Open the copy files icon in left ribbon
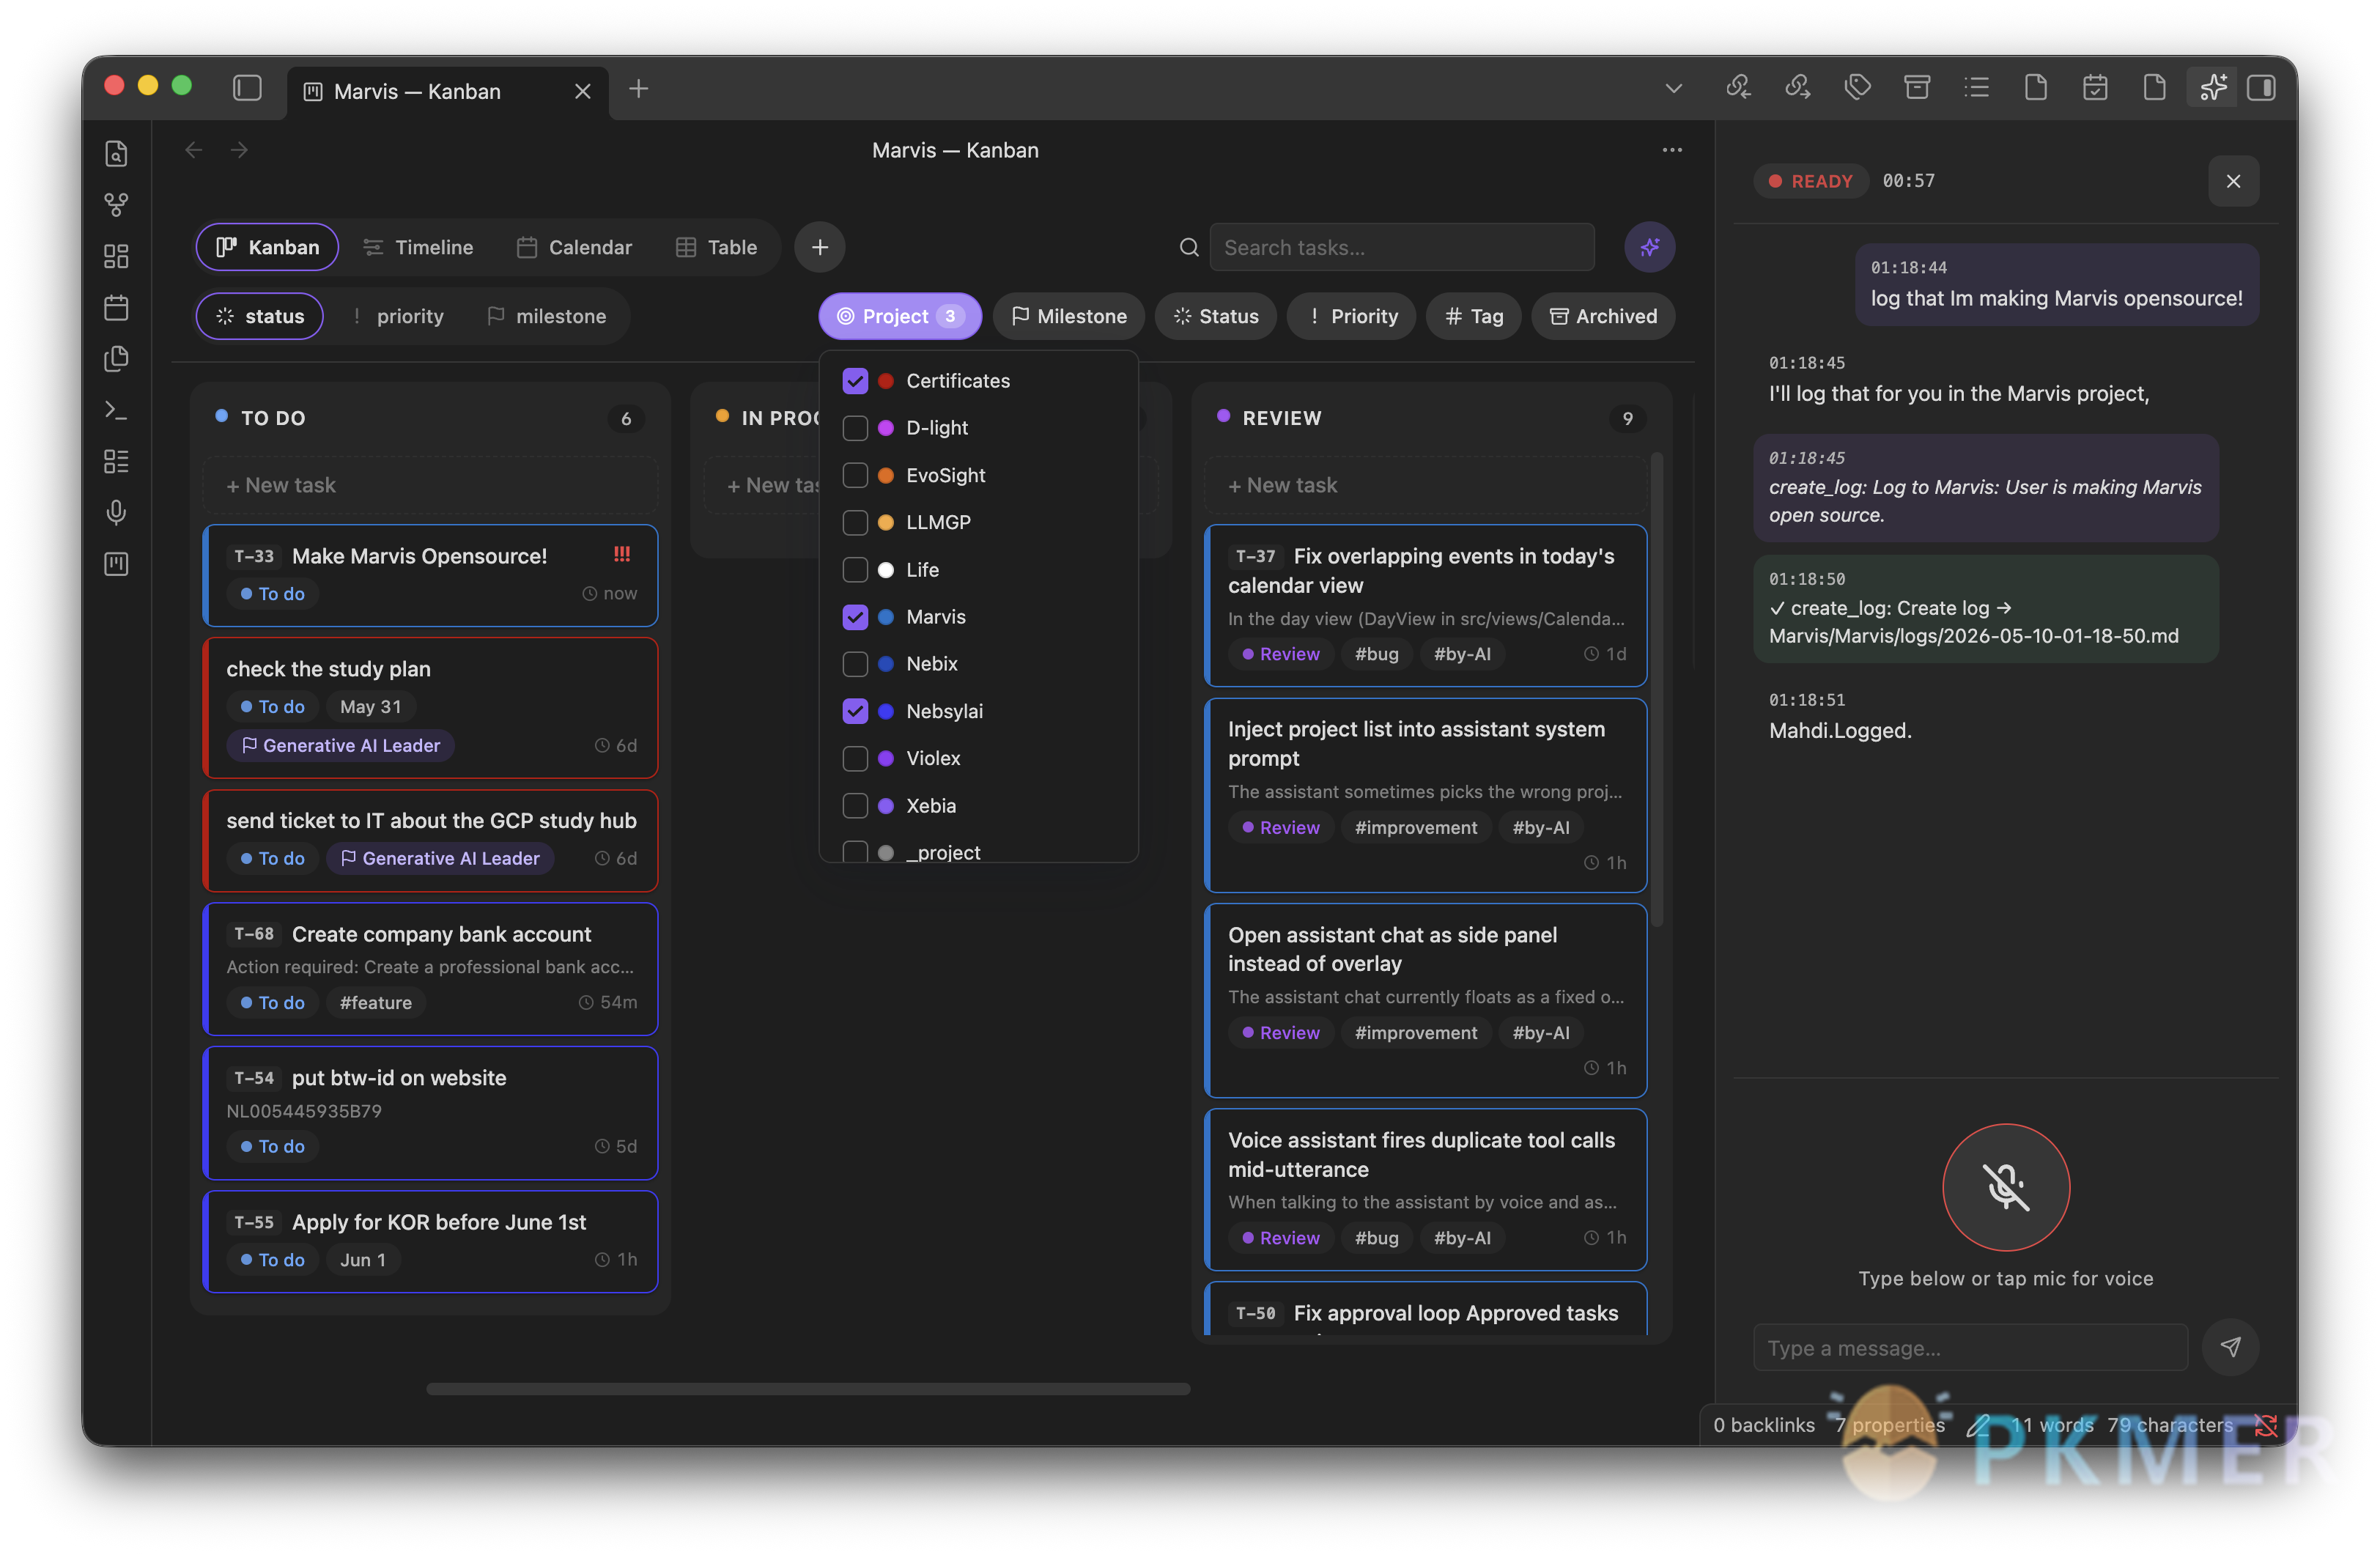 pos(116,359)
